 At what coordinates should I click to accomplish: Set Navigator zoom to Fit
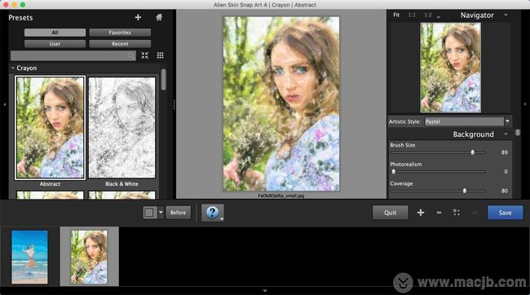tap(396, 15)
